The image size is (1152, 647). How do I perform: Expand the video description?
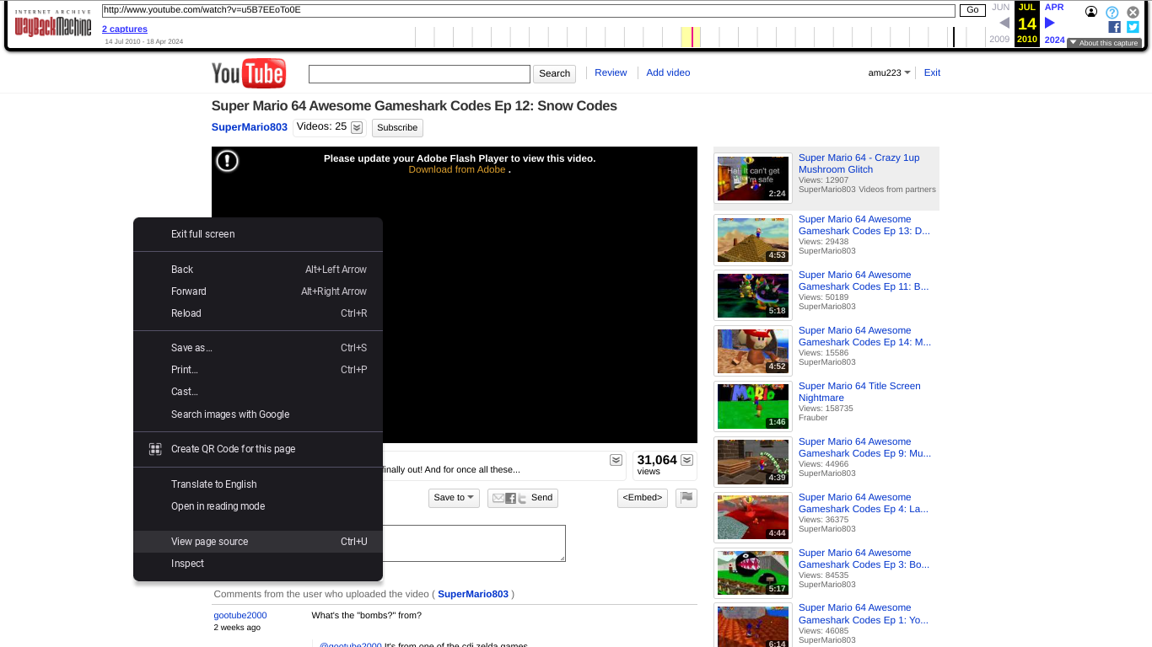click(x=616, y=460)
